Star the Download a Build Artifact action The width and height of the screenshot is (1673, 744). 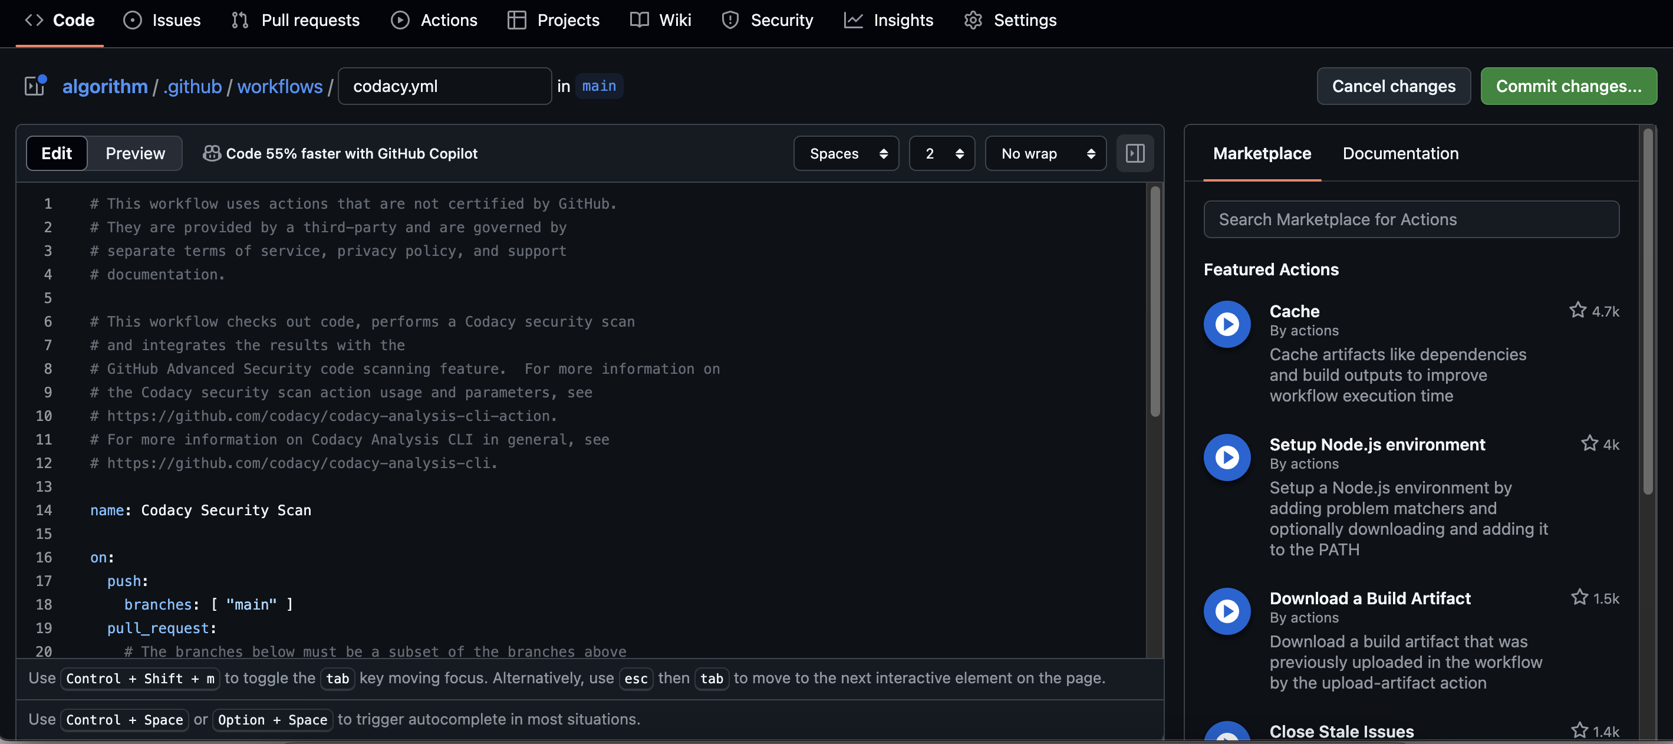tap(1579, 597)
